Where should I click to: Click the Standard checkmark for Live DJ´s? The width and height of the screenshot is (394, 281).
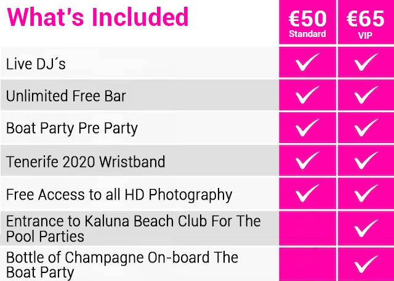point(307,62)
